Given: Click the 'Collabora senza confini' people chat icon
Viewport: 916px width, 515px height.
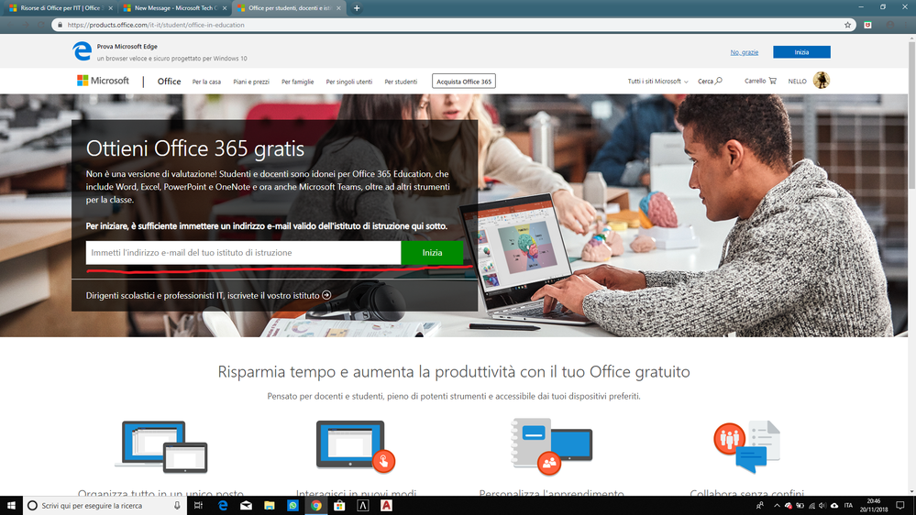Looking at the screenshot, I should point(746,446).
